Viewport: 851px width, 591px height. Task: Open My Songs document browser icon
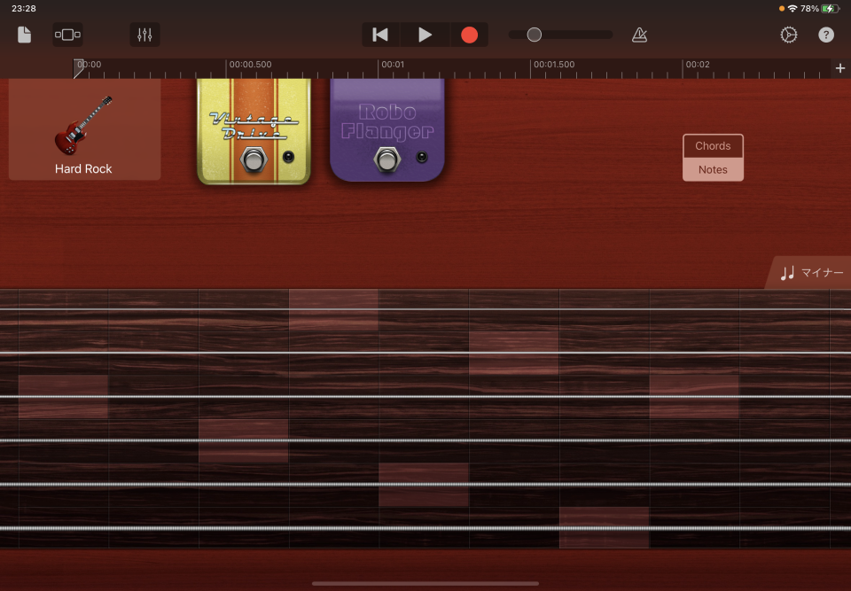click(x=25, y=35)
